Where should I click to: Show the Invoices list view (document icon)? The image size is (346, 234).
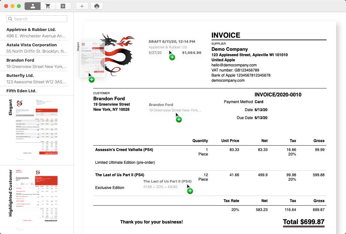click(x=63, y=6)
